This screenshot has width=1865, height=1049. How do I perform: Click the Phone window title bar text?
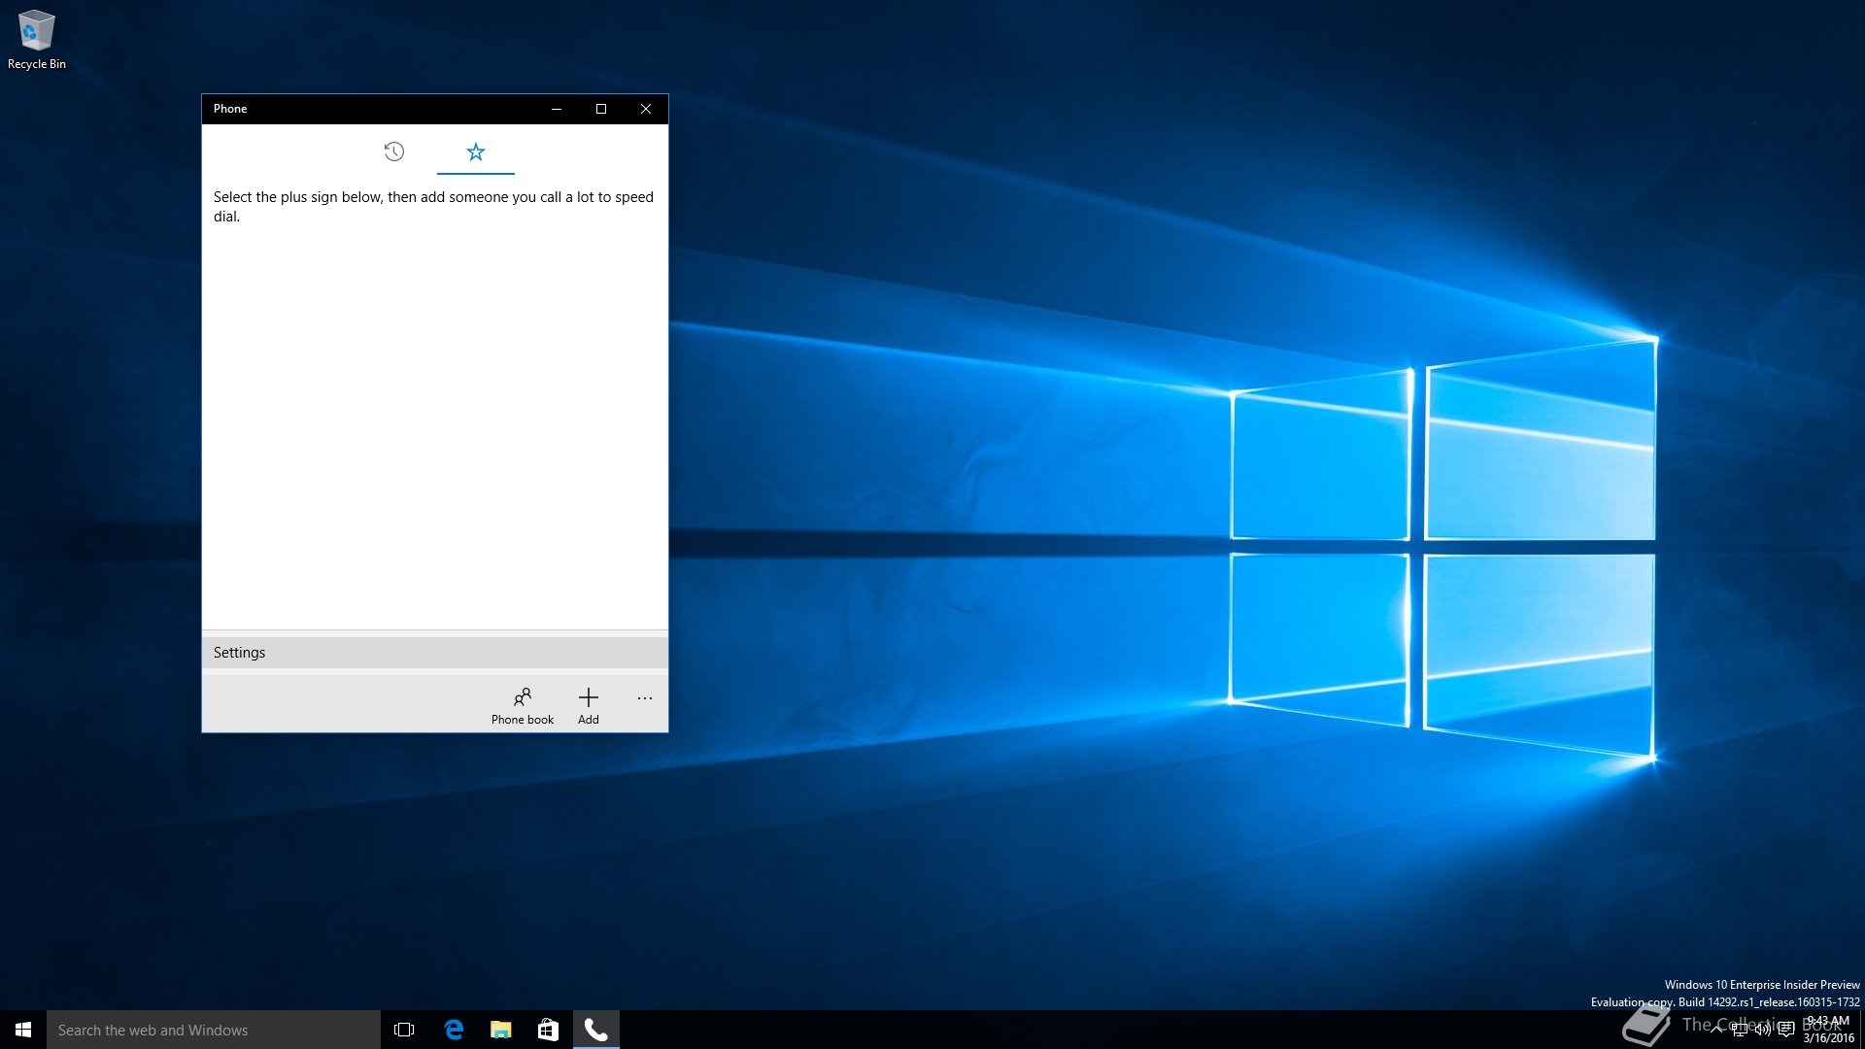pyautogui.click(x=230, y=109)
